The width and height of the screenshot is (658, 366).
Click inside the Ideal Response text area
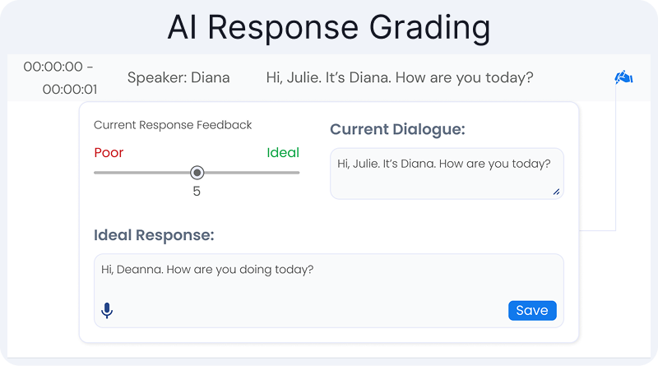[329, 288]
